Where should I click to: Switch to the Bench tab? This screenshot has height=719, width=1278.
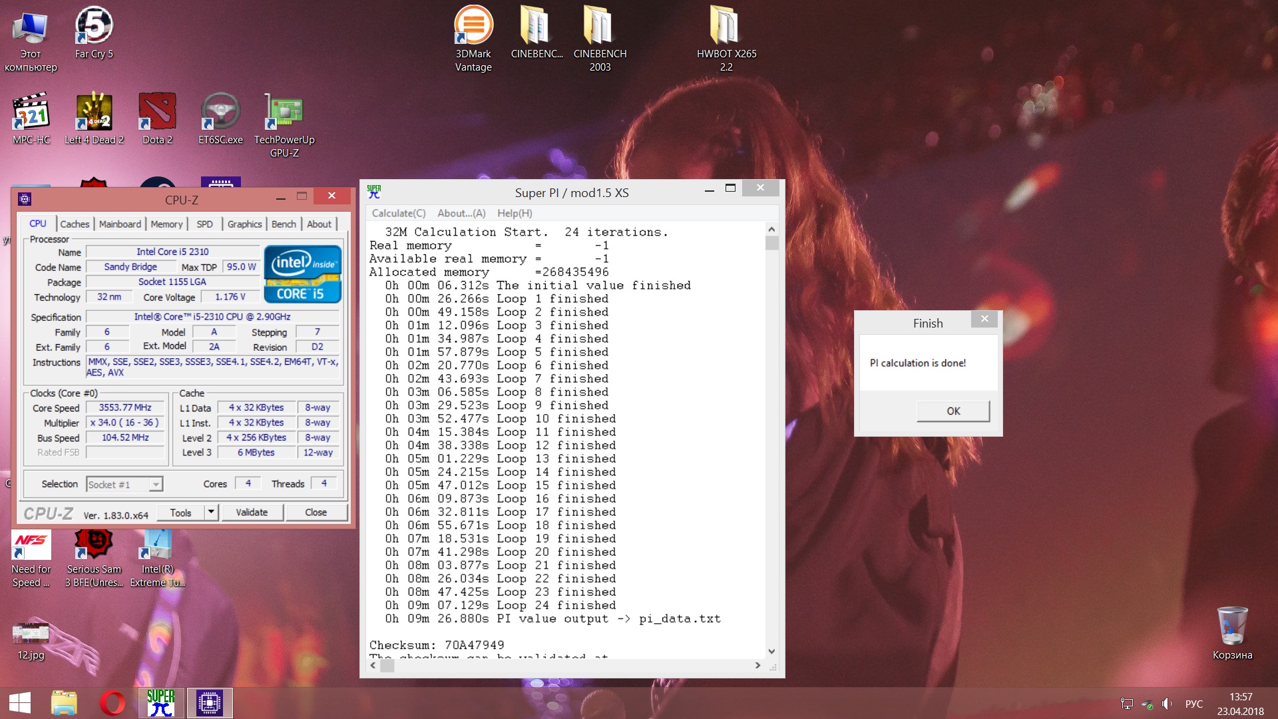point(284,224)
